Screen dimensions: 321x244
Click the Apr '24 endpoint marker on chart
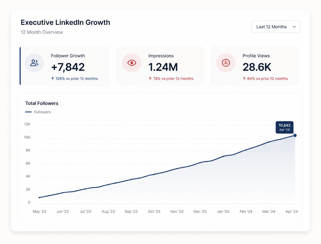coord(295,135)
